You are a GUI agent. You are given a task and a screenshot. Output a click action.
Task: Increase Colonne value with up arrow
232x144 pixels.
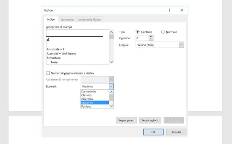(x=151, y=36)
